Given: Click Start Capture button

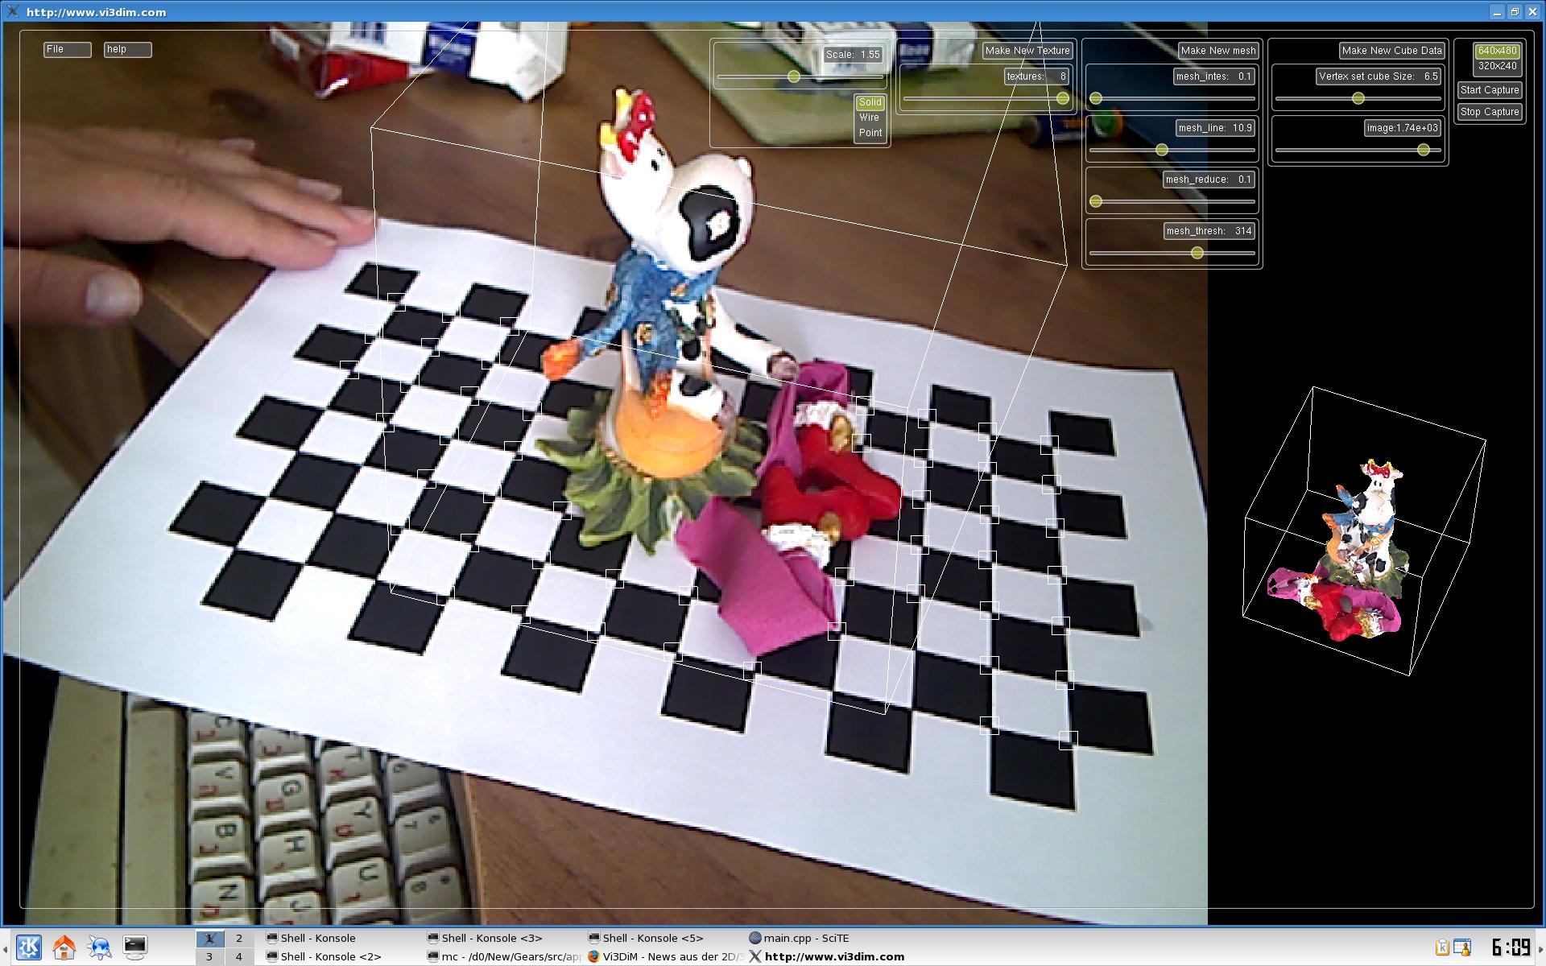Looking at the screenshot, I should (x=1490, y=90).
